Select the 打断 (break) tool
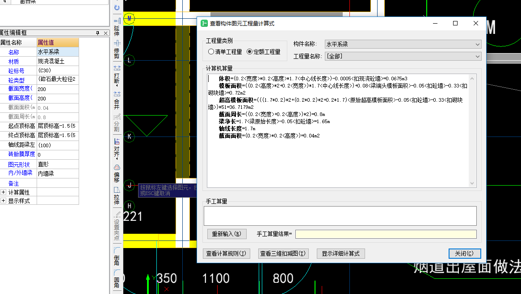 tap(117, 76)
